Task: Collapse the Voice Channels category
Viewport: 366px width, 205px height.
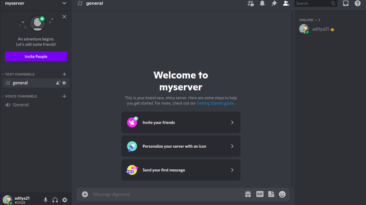Action: point(19,96)
